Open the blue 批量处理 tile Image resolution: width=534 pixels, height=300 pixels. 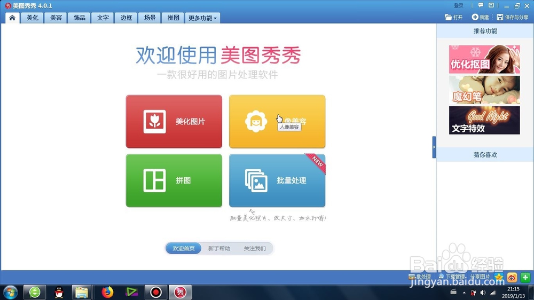(277, 180)
